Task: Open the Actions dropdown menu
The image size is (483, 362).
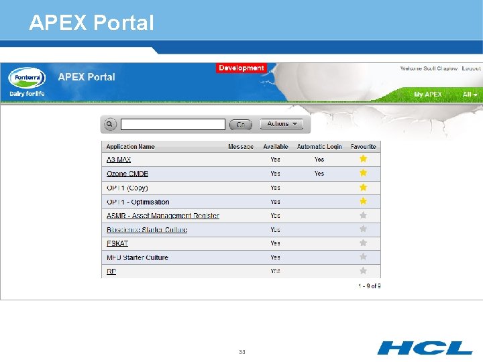Action: click(x=282, y=124)
